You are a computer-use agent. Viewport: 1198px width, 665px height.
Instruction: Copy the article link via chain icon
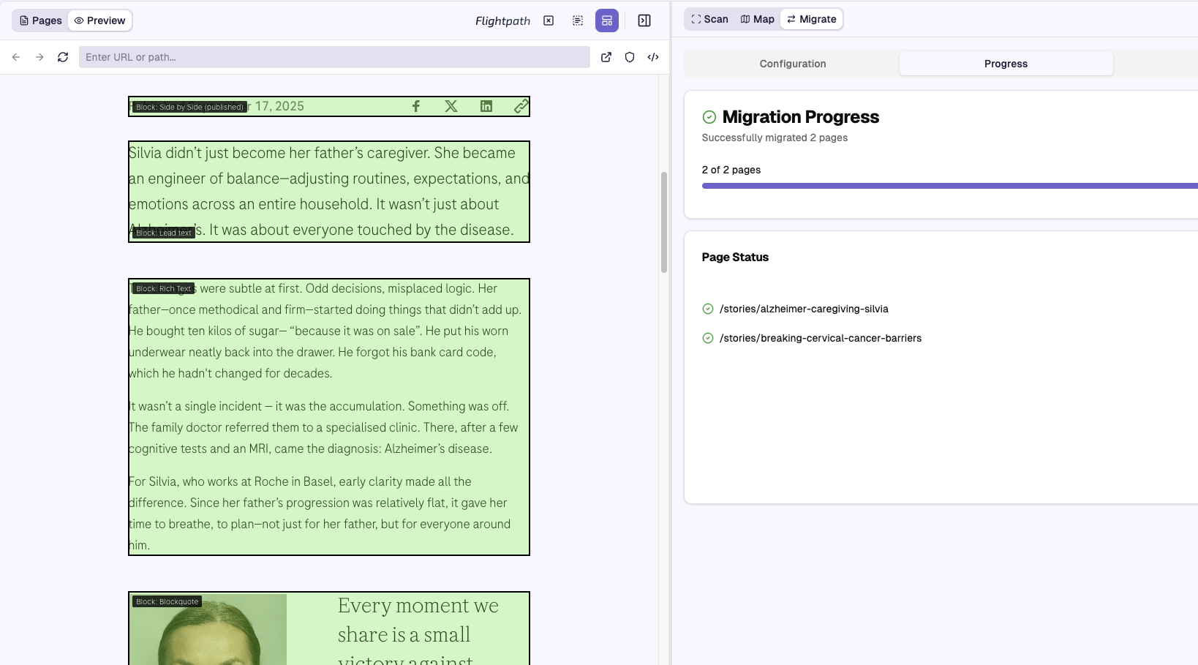(521, 106)
